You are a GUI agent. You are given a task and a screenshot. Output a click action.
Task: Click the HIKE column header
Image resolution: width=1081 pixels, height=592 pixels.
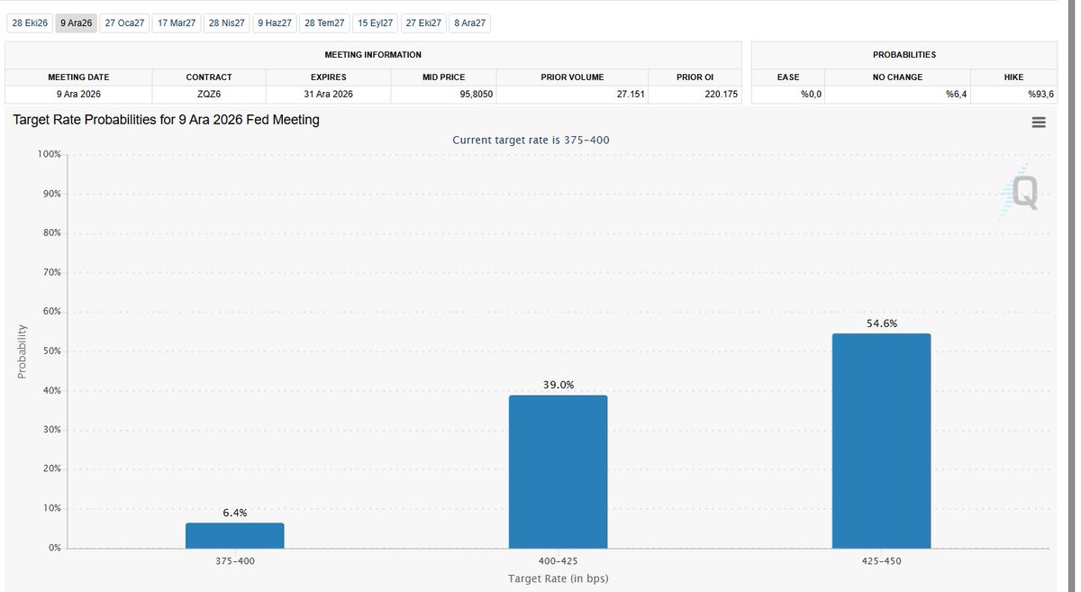point(1013,77)
